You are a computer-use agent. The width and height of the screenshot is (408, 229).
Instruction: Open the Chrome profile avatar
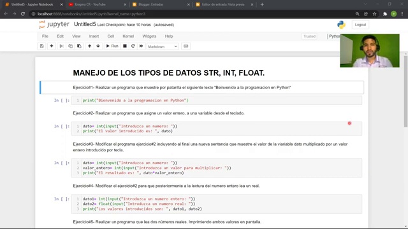point(394,14)
